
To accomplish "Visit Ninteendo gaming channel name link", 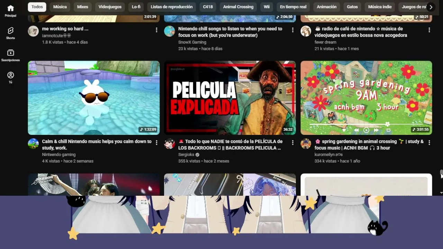I will 59,155.
